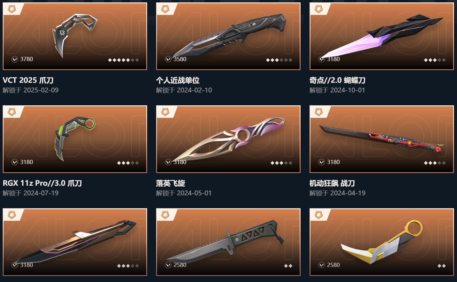The width and height of the screenshot is (457, 282).
Task: Click the upgrade level diamonds on VCT 2025 card
Action: (x=123, y=60)
